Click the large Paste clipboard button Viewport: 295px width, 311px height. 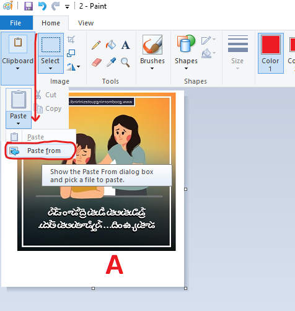[x=19, y=100]
